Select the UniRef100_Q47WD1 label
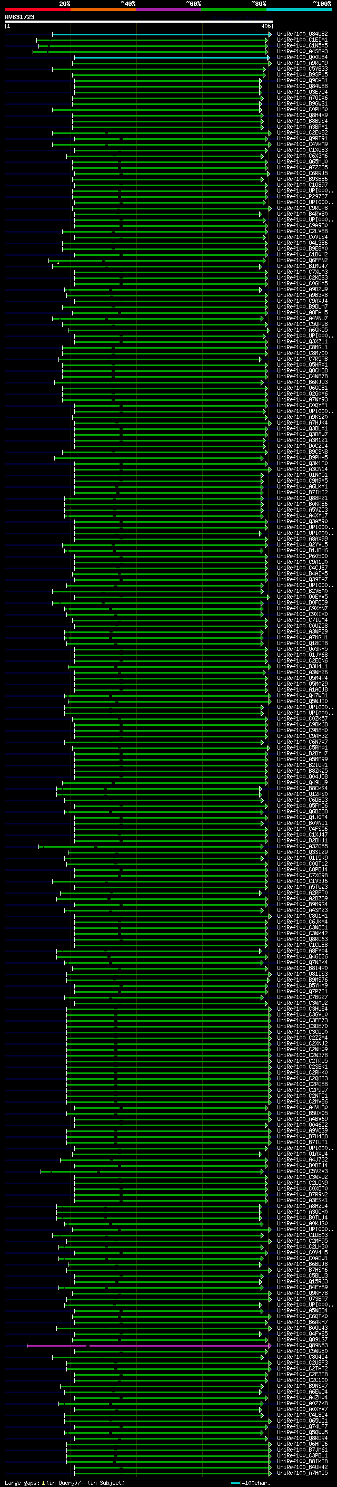This screenshot has height=1487, width=337. coord(302,695)
